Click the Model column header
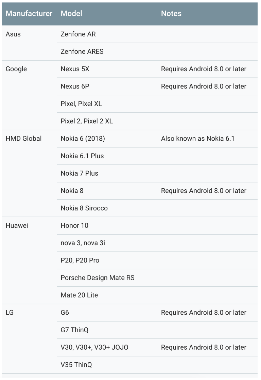Image resolution: width=261 pixels, height=380 pixels. (x=71, y=14)
